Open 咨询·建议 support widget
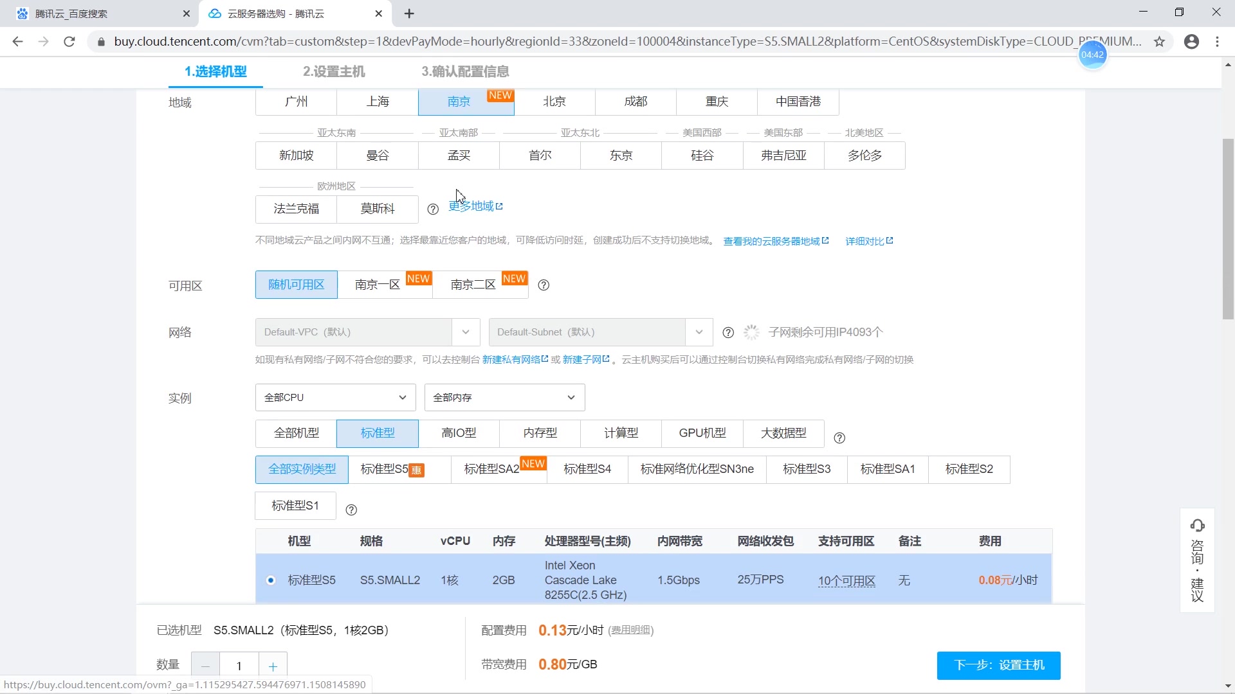 pos(1197,560)
